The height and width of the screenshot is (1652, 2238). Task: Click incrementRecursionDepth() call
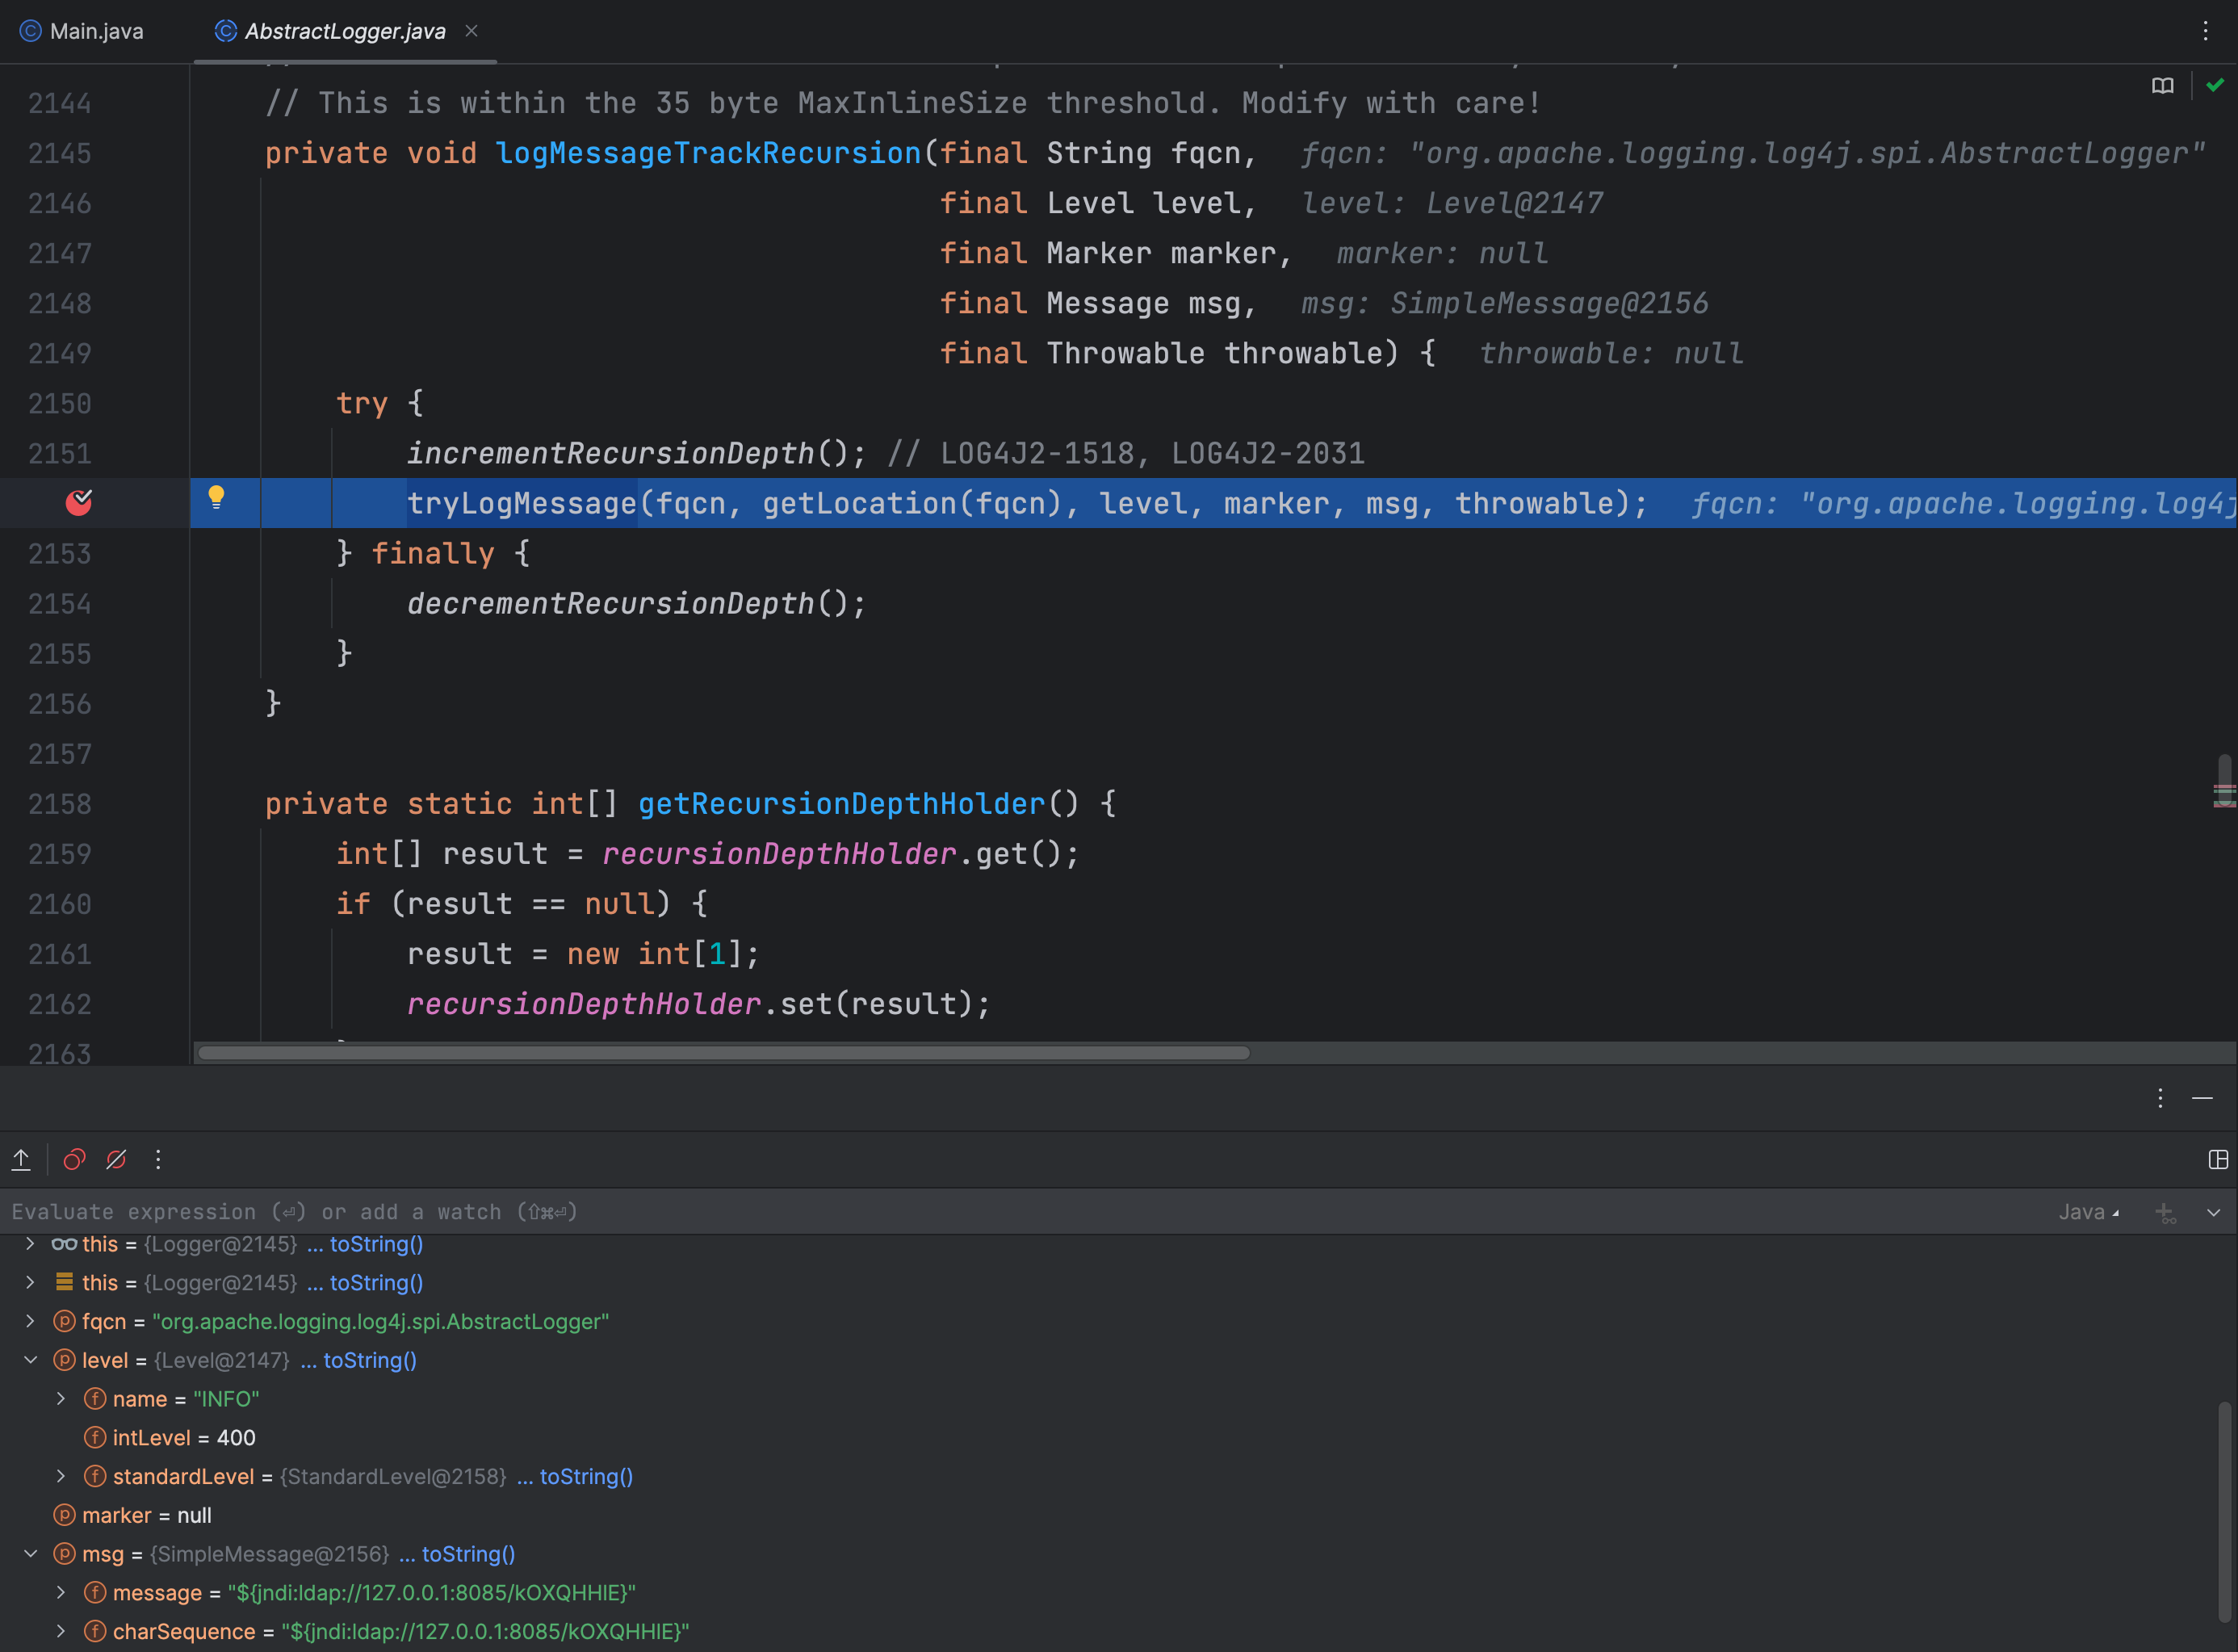click(x=636, y=453)
